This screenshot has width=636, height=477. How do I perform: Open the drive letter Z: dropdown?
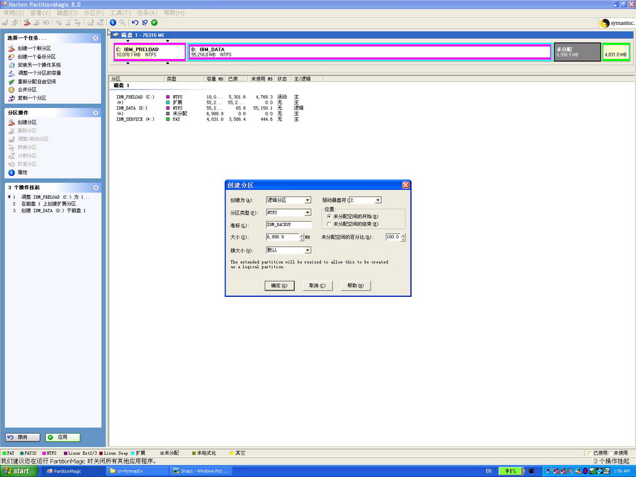[x=378, y=200]
